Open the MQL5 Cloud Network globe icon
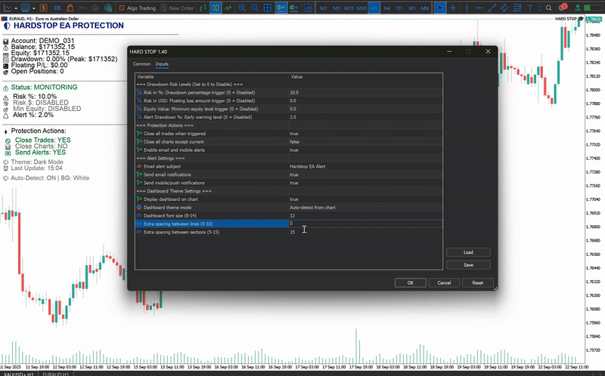The height and width of the screenshot is (376, 605). (x=108, y=8)
